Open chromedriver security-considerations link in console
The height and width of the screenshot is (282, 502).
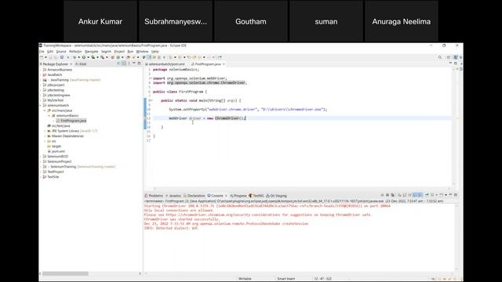224,215
